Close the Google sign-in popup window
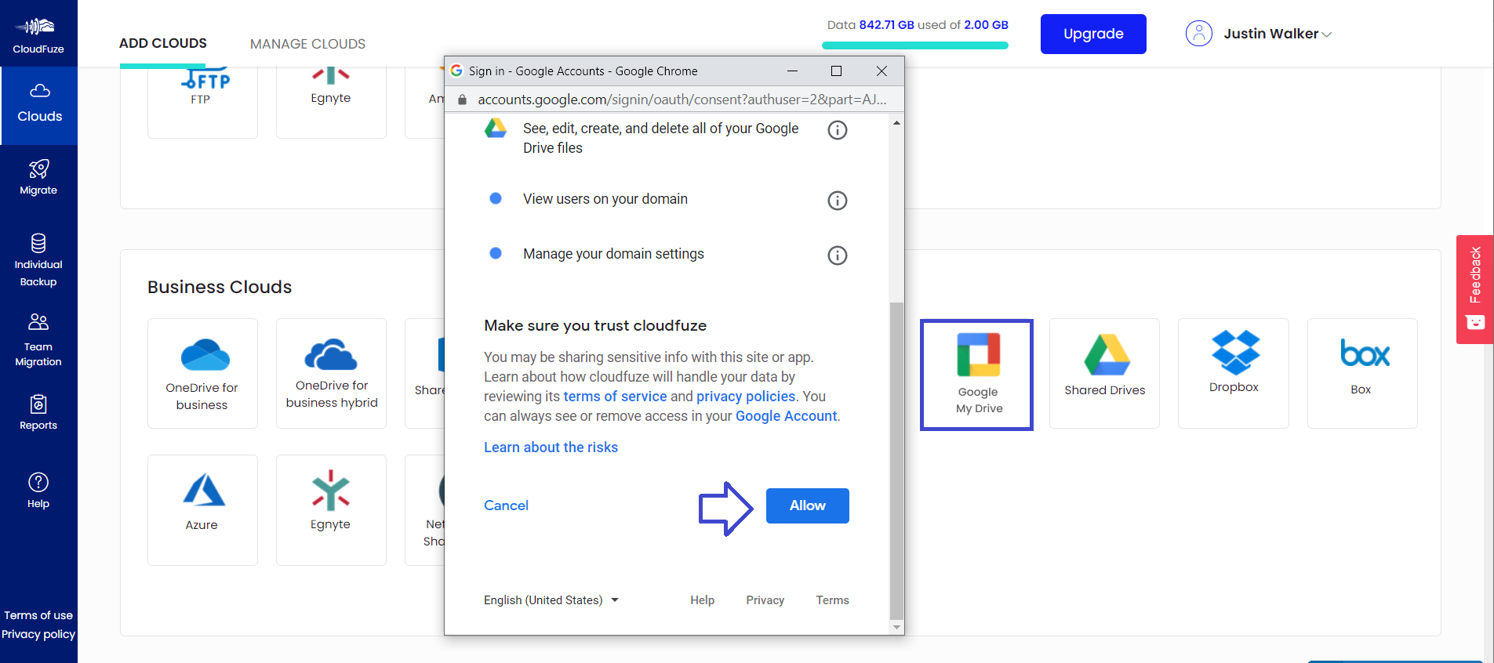This screenshot has height=663, width=1494. (881, 71)
